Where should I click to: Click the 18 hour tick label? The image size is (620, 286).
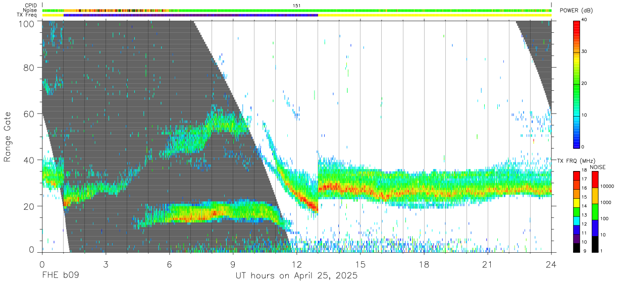click(424, 265)
